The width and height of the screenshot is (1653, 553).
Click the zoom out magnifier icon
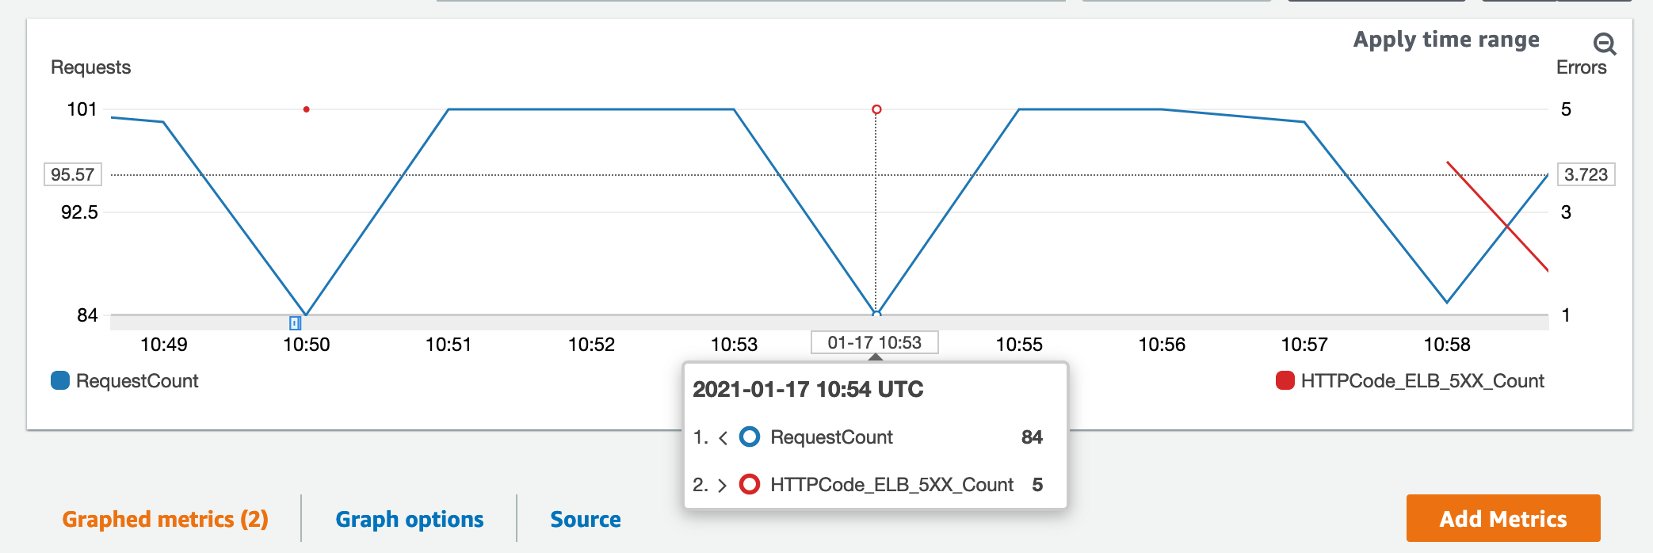(1605, 44)
